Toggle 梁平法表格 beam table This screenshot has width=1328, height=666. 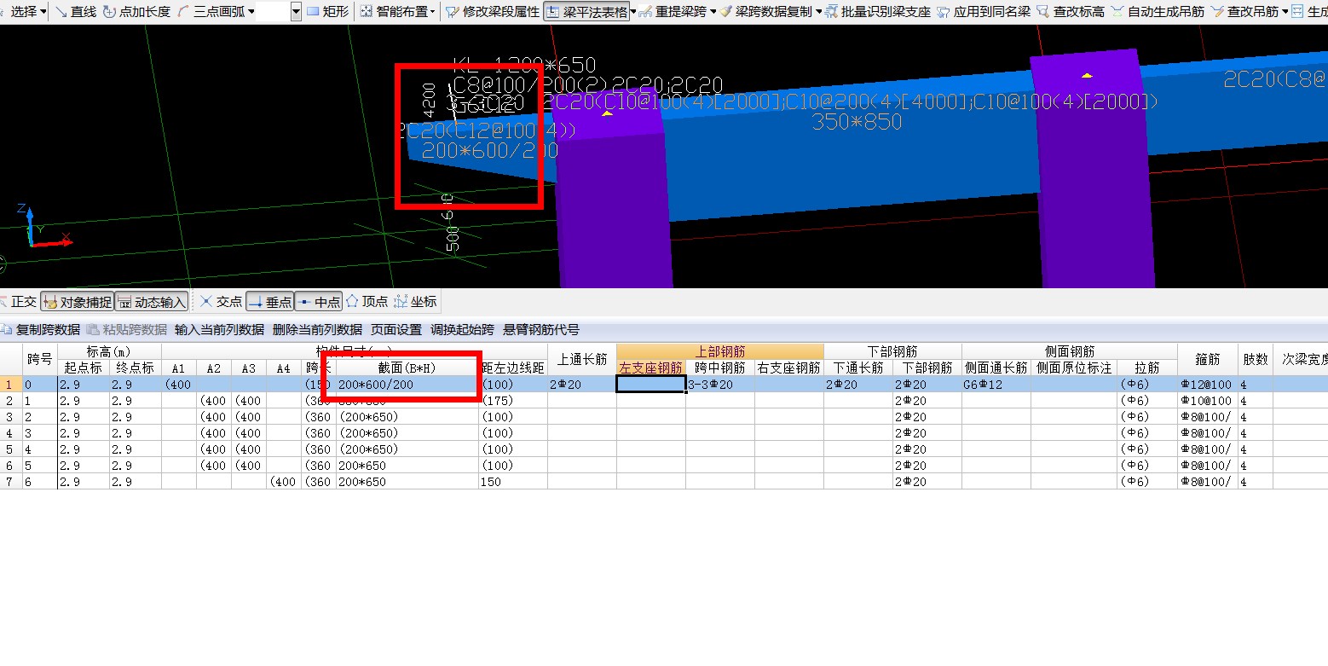click(586, 12)
